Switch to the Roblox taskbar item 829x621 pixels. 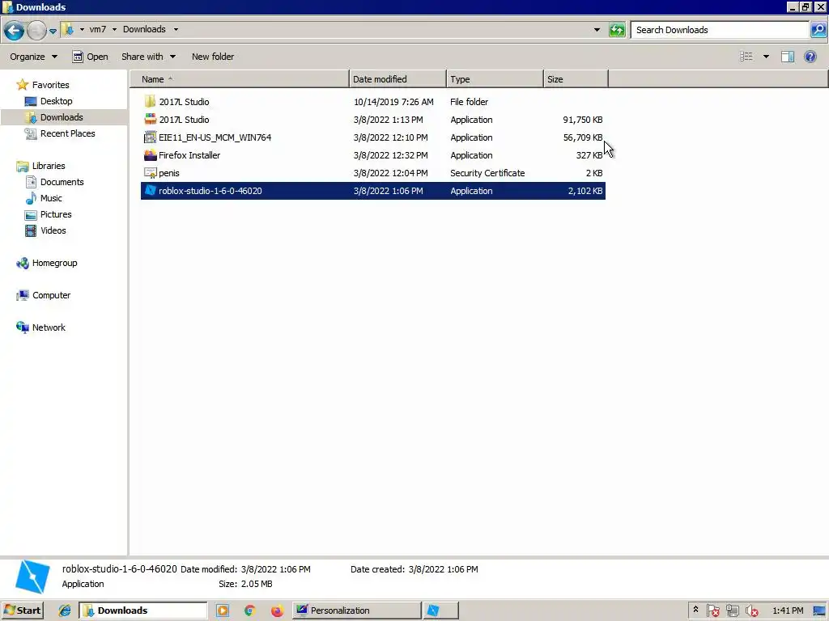(440, 610)
